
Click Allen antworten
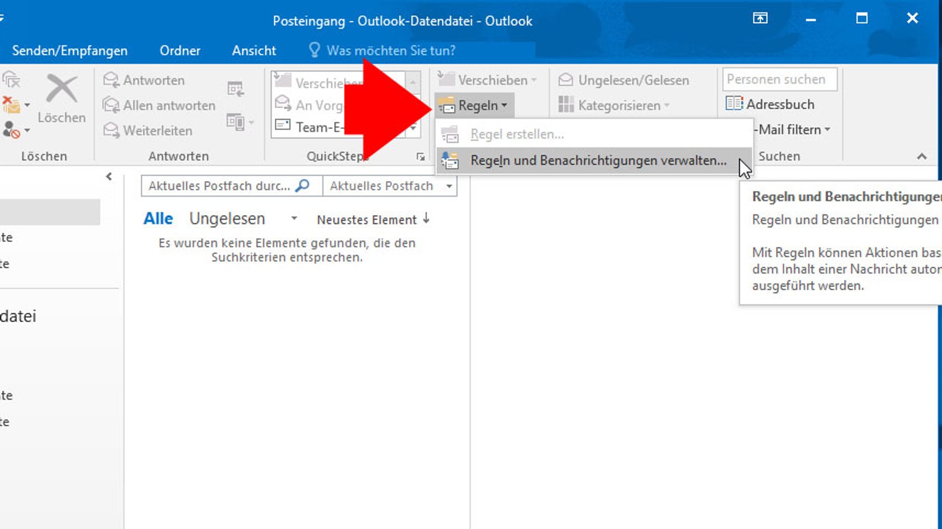click(x=159, y=105)
